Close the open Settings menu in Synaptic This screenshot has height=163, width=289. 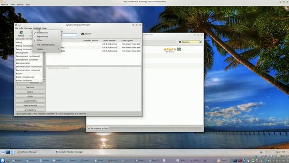click(37, 28)
